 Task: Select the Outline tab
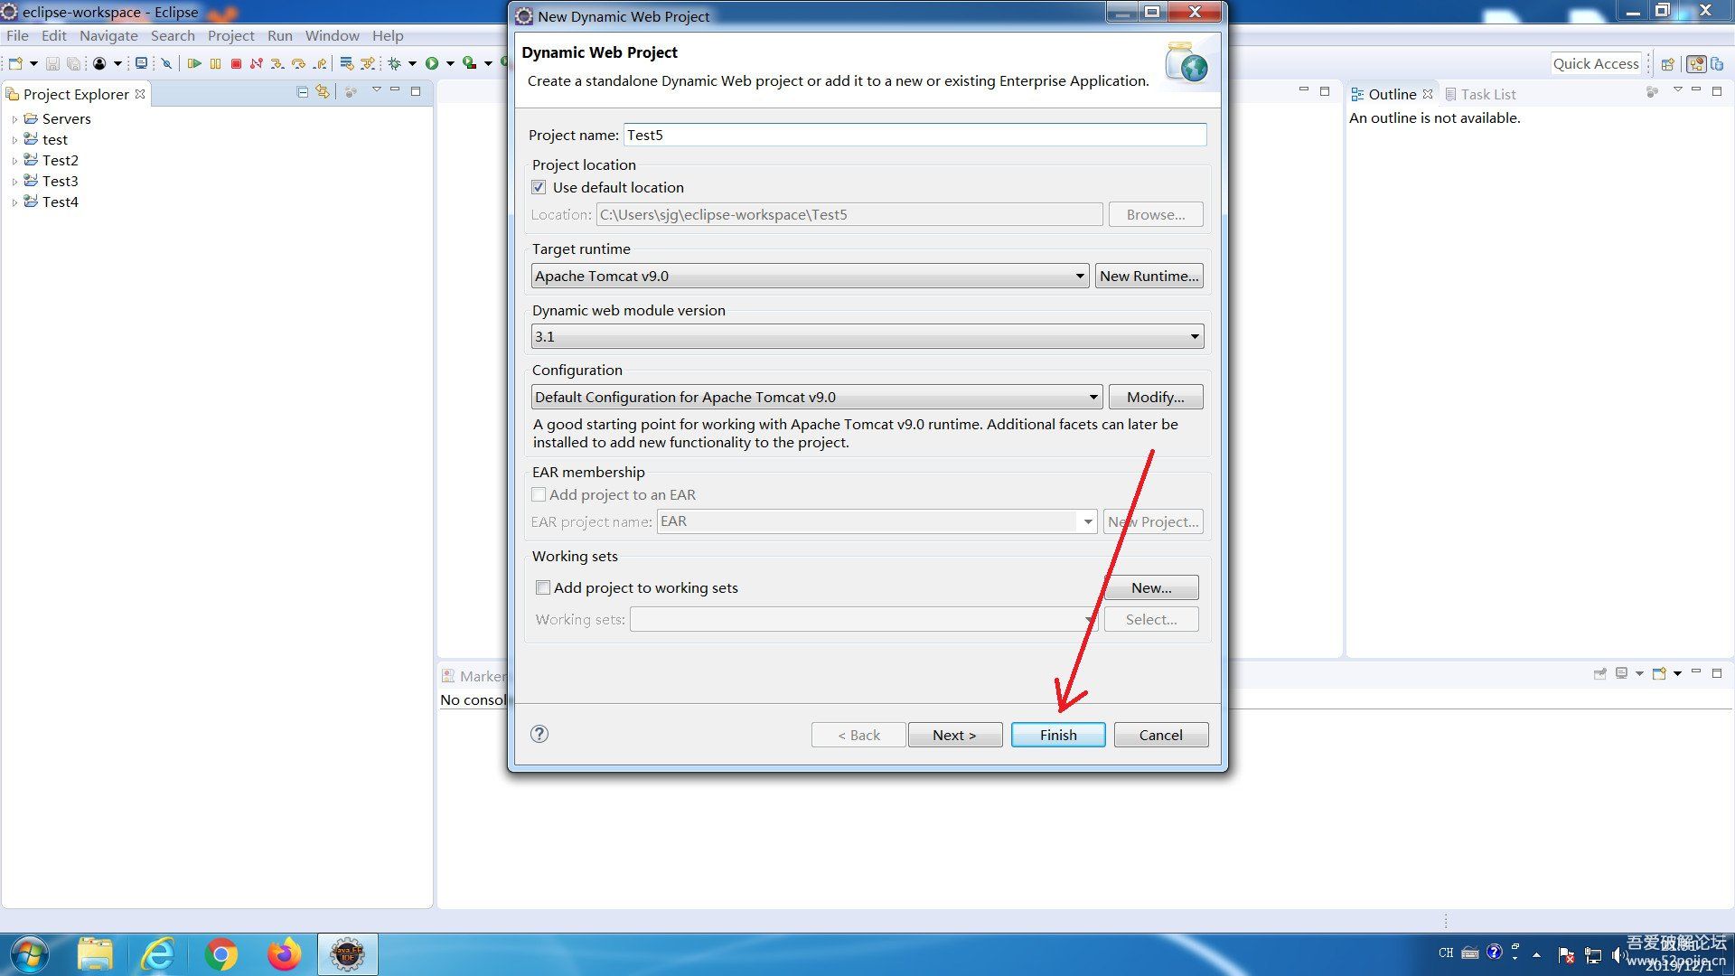pos(1392,94)
